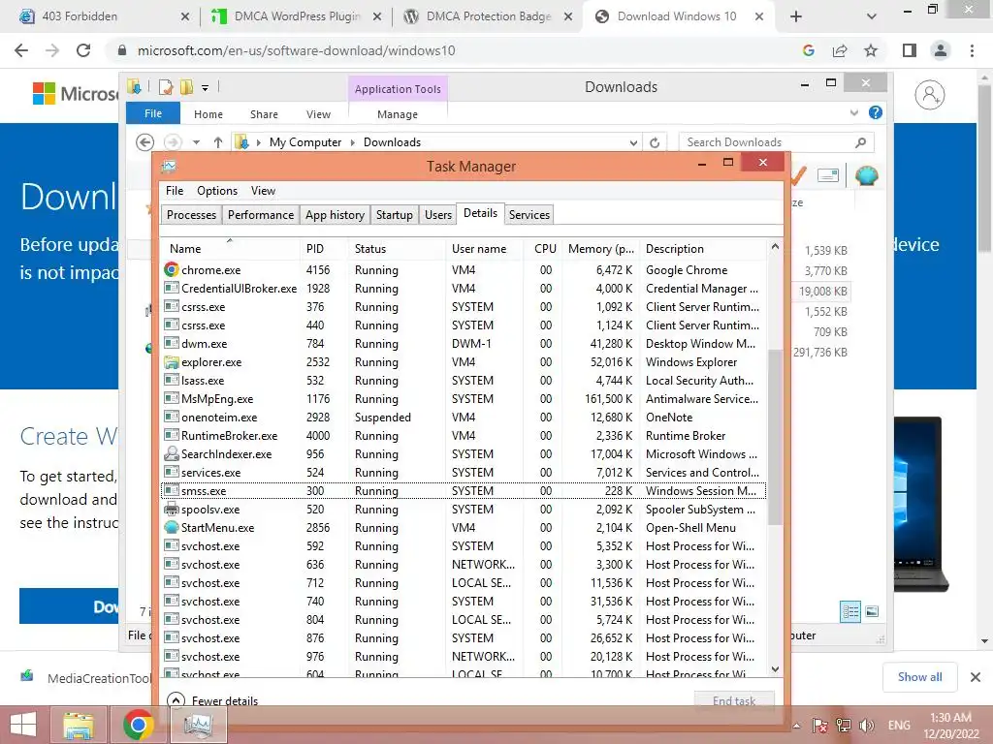Open Chrome side panel icon
The height and width of the screenshot is (744, 993).
click(910, 50)
